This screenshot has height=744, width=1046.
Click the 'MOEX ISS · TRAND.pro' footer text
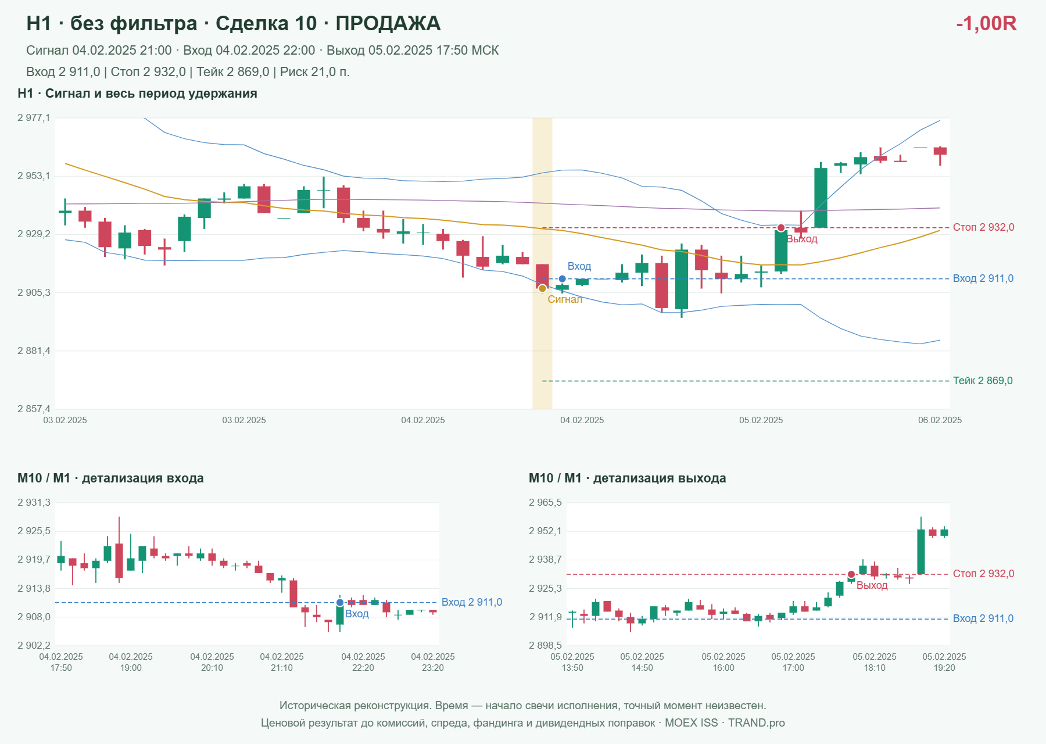(725, 723)
